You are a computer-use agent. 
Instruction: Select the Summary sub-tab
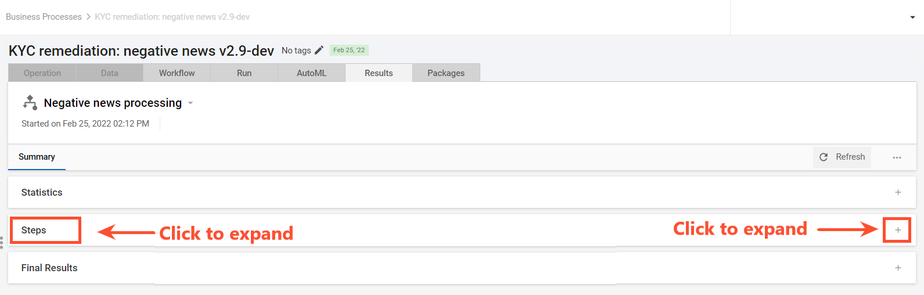click(x=37, y=157)
